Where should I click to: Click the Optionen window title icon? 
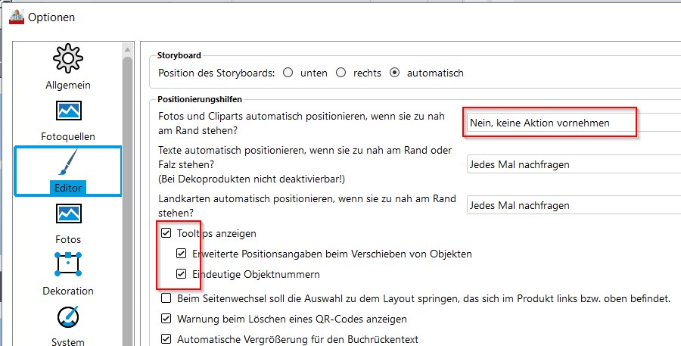(14, 16)
